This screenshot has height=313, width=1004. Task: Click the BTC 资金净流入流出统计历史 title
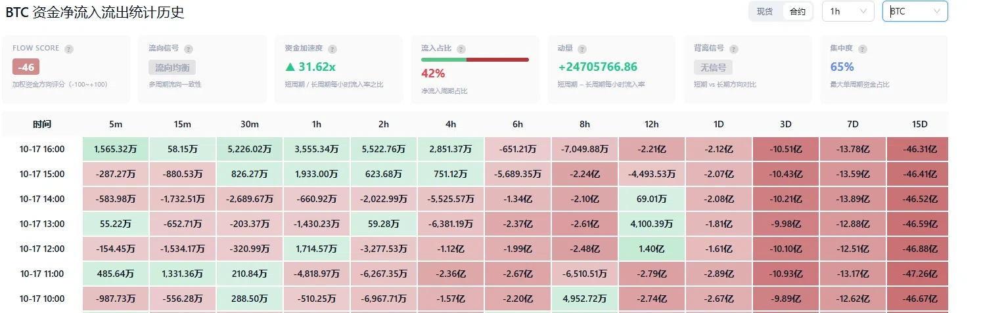95,12
